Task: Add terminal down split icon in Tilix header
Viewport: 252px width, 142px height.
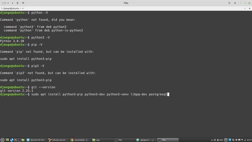Action: click(x=23, y=3)
